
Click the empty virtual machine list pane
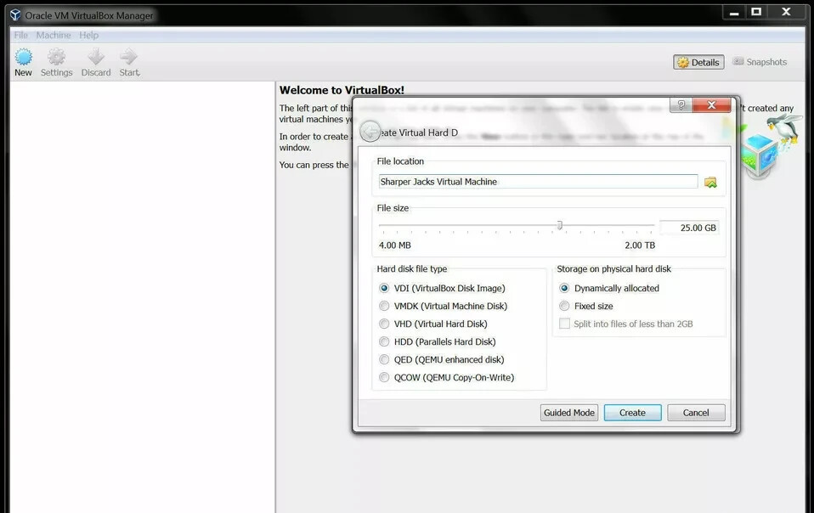point(142,296)
